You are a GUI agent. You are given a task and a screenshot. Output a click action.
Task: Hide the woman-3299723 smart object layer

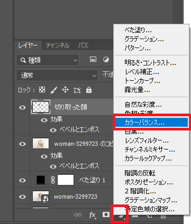[22, 197]
